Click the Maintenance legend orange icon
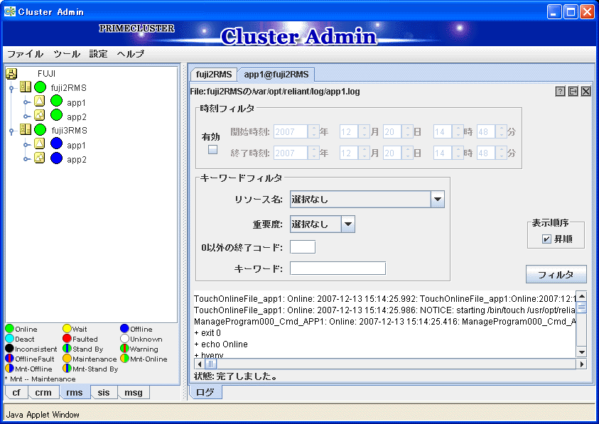 [67, 358]
